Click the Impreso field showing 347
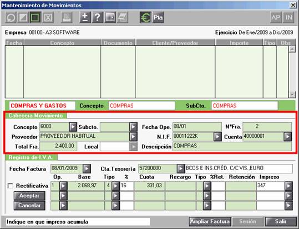The height and width of the screenshot is (229, 299). point(270,186)
